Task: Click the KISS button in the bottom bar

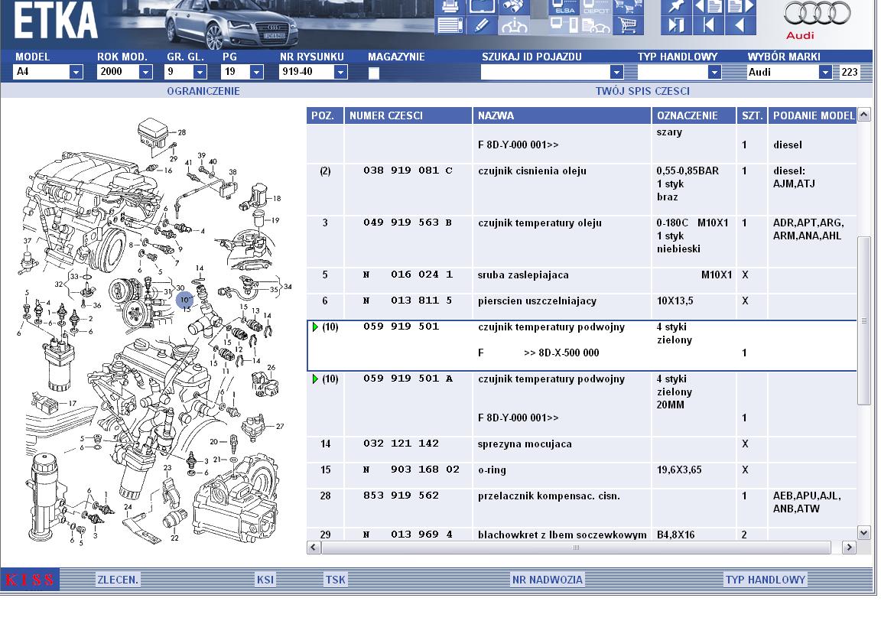Action: point(30,580)
